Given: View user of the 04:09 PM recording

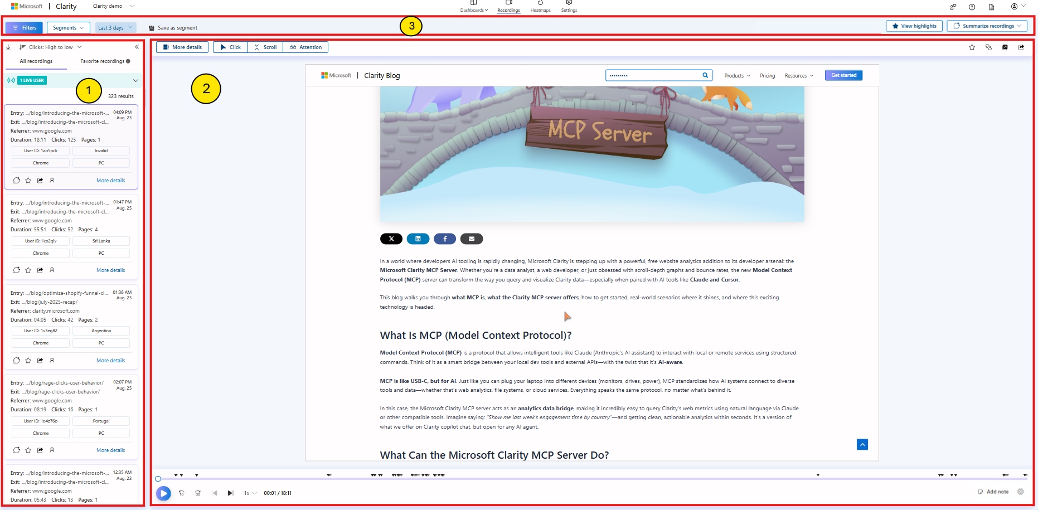Looking at the screenshot, I should (52, 180).
